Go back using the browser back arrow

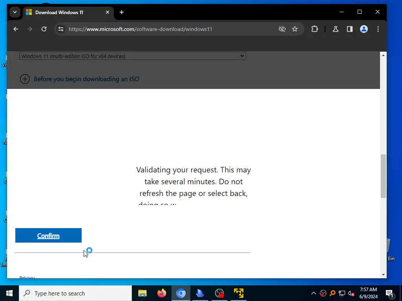[16, 29]
